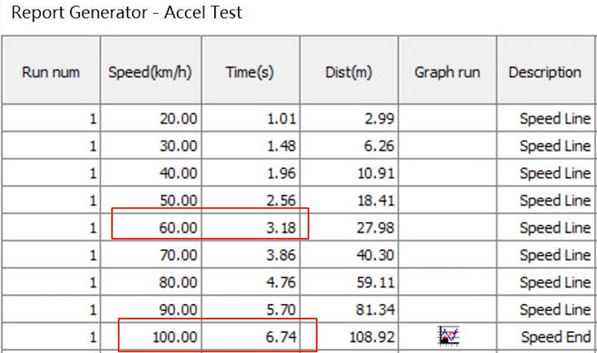Click the Speed(km/h) column header

coord(151,70)
